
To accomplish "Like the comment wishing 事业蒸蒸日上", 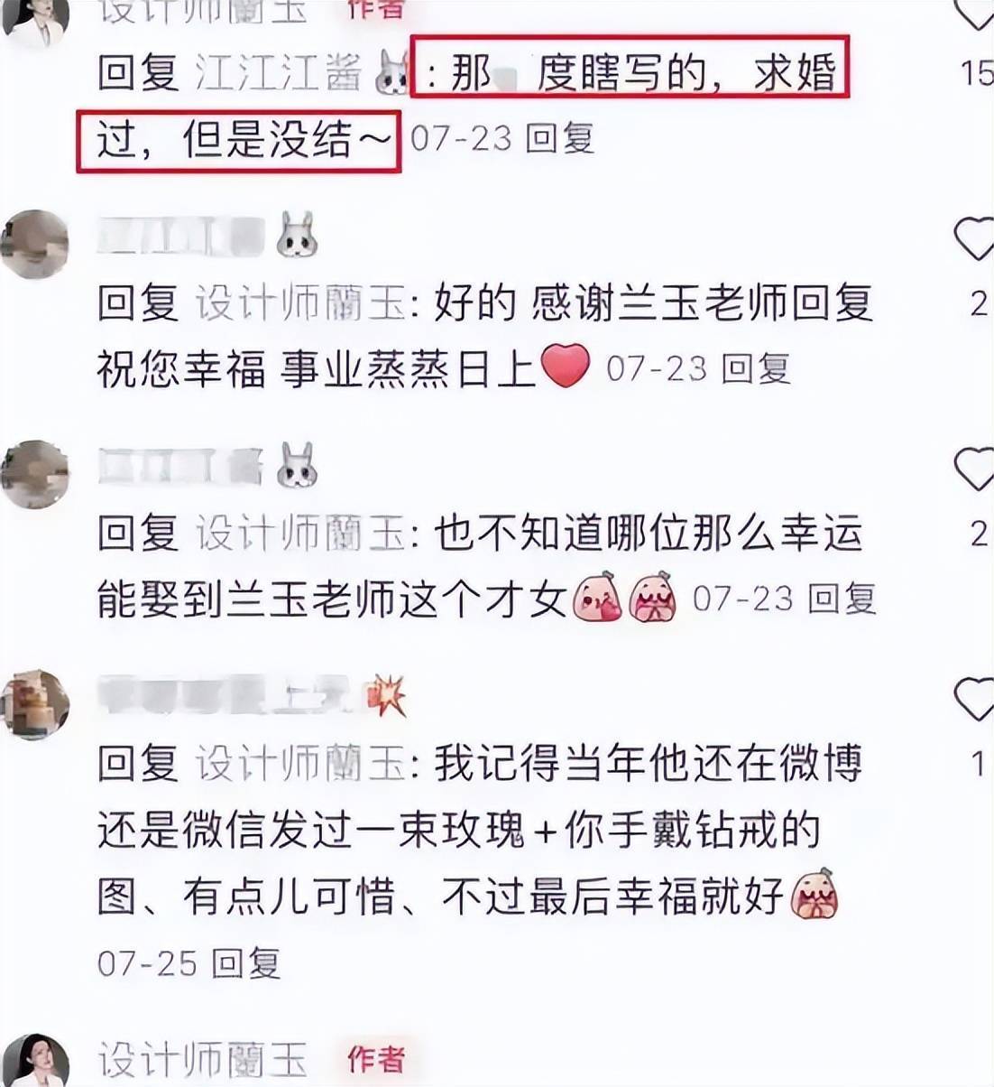I will pyautogui.click(x=974, y=240).
